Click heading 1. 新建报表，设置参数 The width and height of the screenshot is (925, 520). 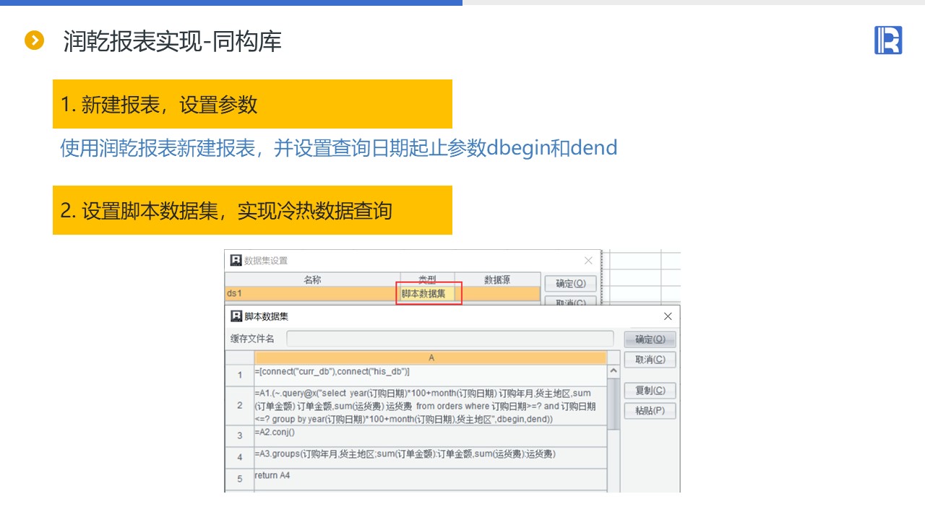point(252,104)
